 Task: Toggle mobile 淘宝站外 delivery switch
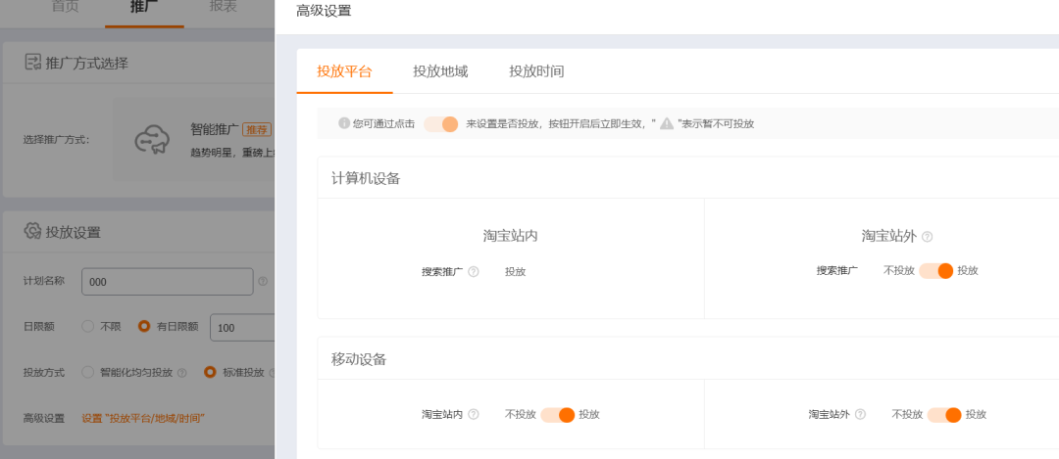tap(944, 415)
